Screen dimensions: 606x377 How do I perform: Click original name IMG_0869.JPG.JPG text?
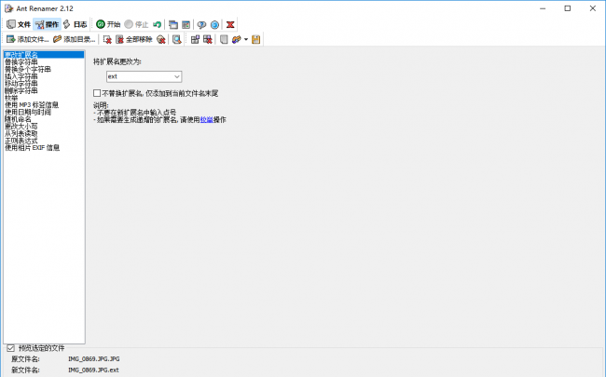pos(94,359)
